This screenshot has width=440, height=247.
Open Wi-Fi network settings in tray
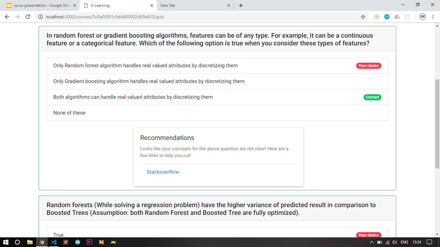coord(387,242)
